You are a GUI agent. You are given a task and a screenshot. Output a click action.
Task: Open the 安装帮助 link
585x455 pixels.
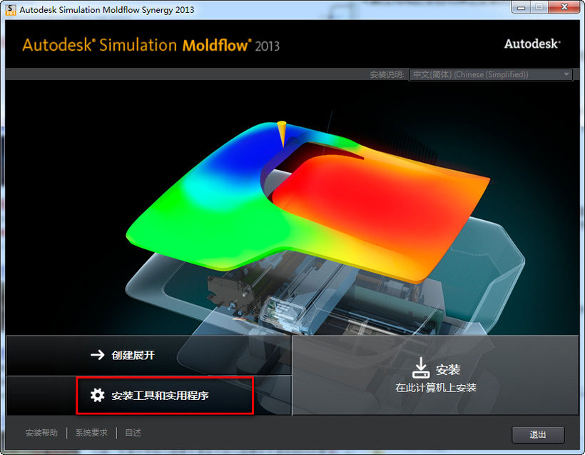(x=41, y=433)
